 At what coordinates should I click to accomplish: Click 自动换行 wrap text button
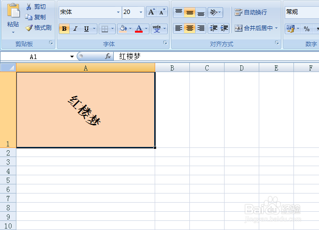(x=251, y=12)
